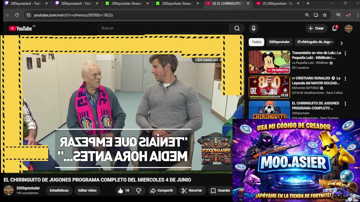The image size is (360, 202).
Task: Reload the page with browser refresh icon
Action: point(17,15)
